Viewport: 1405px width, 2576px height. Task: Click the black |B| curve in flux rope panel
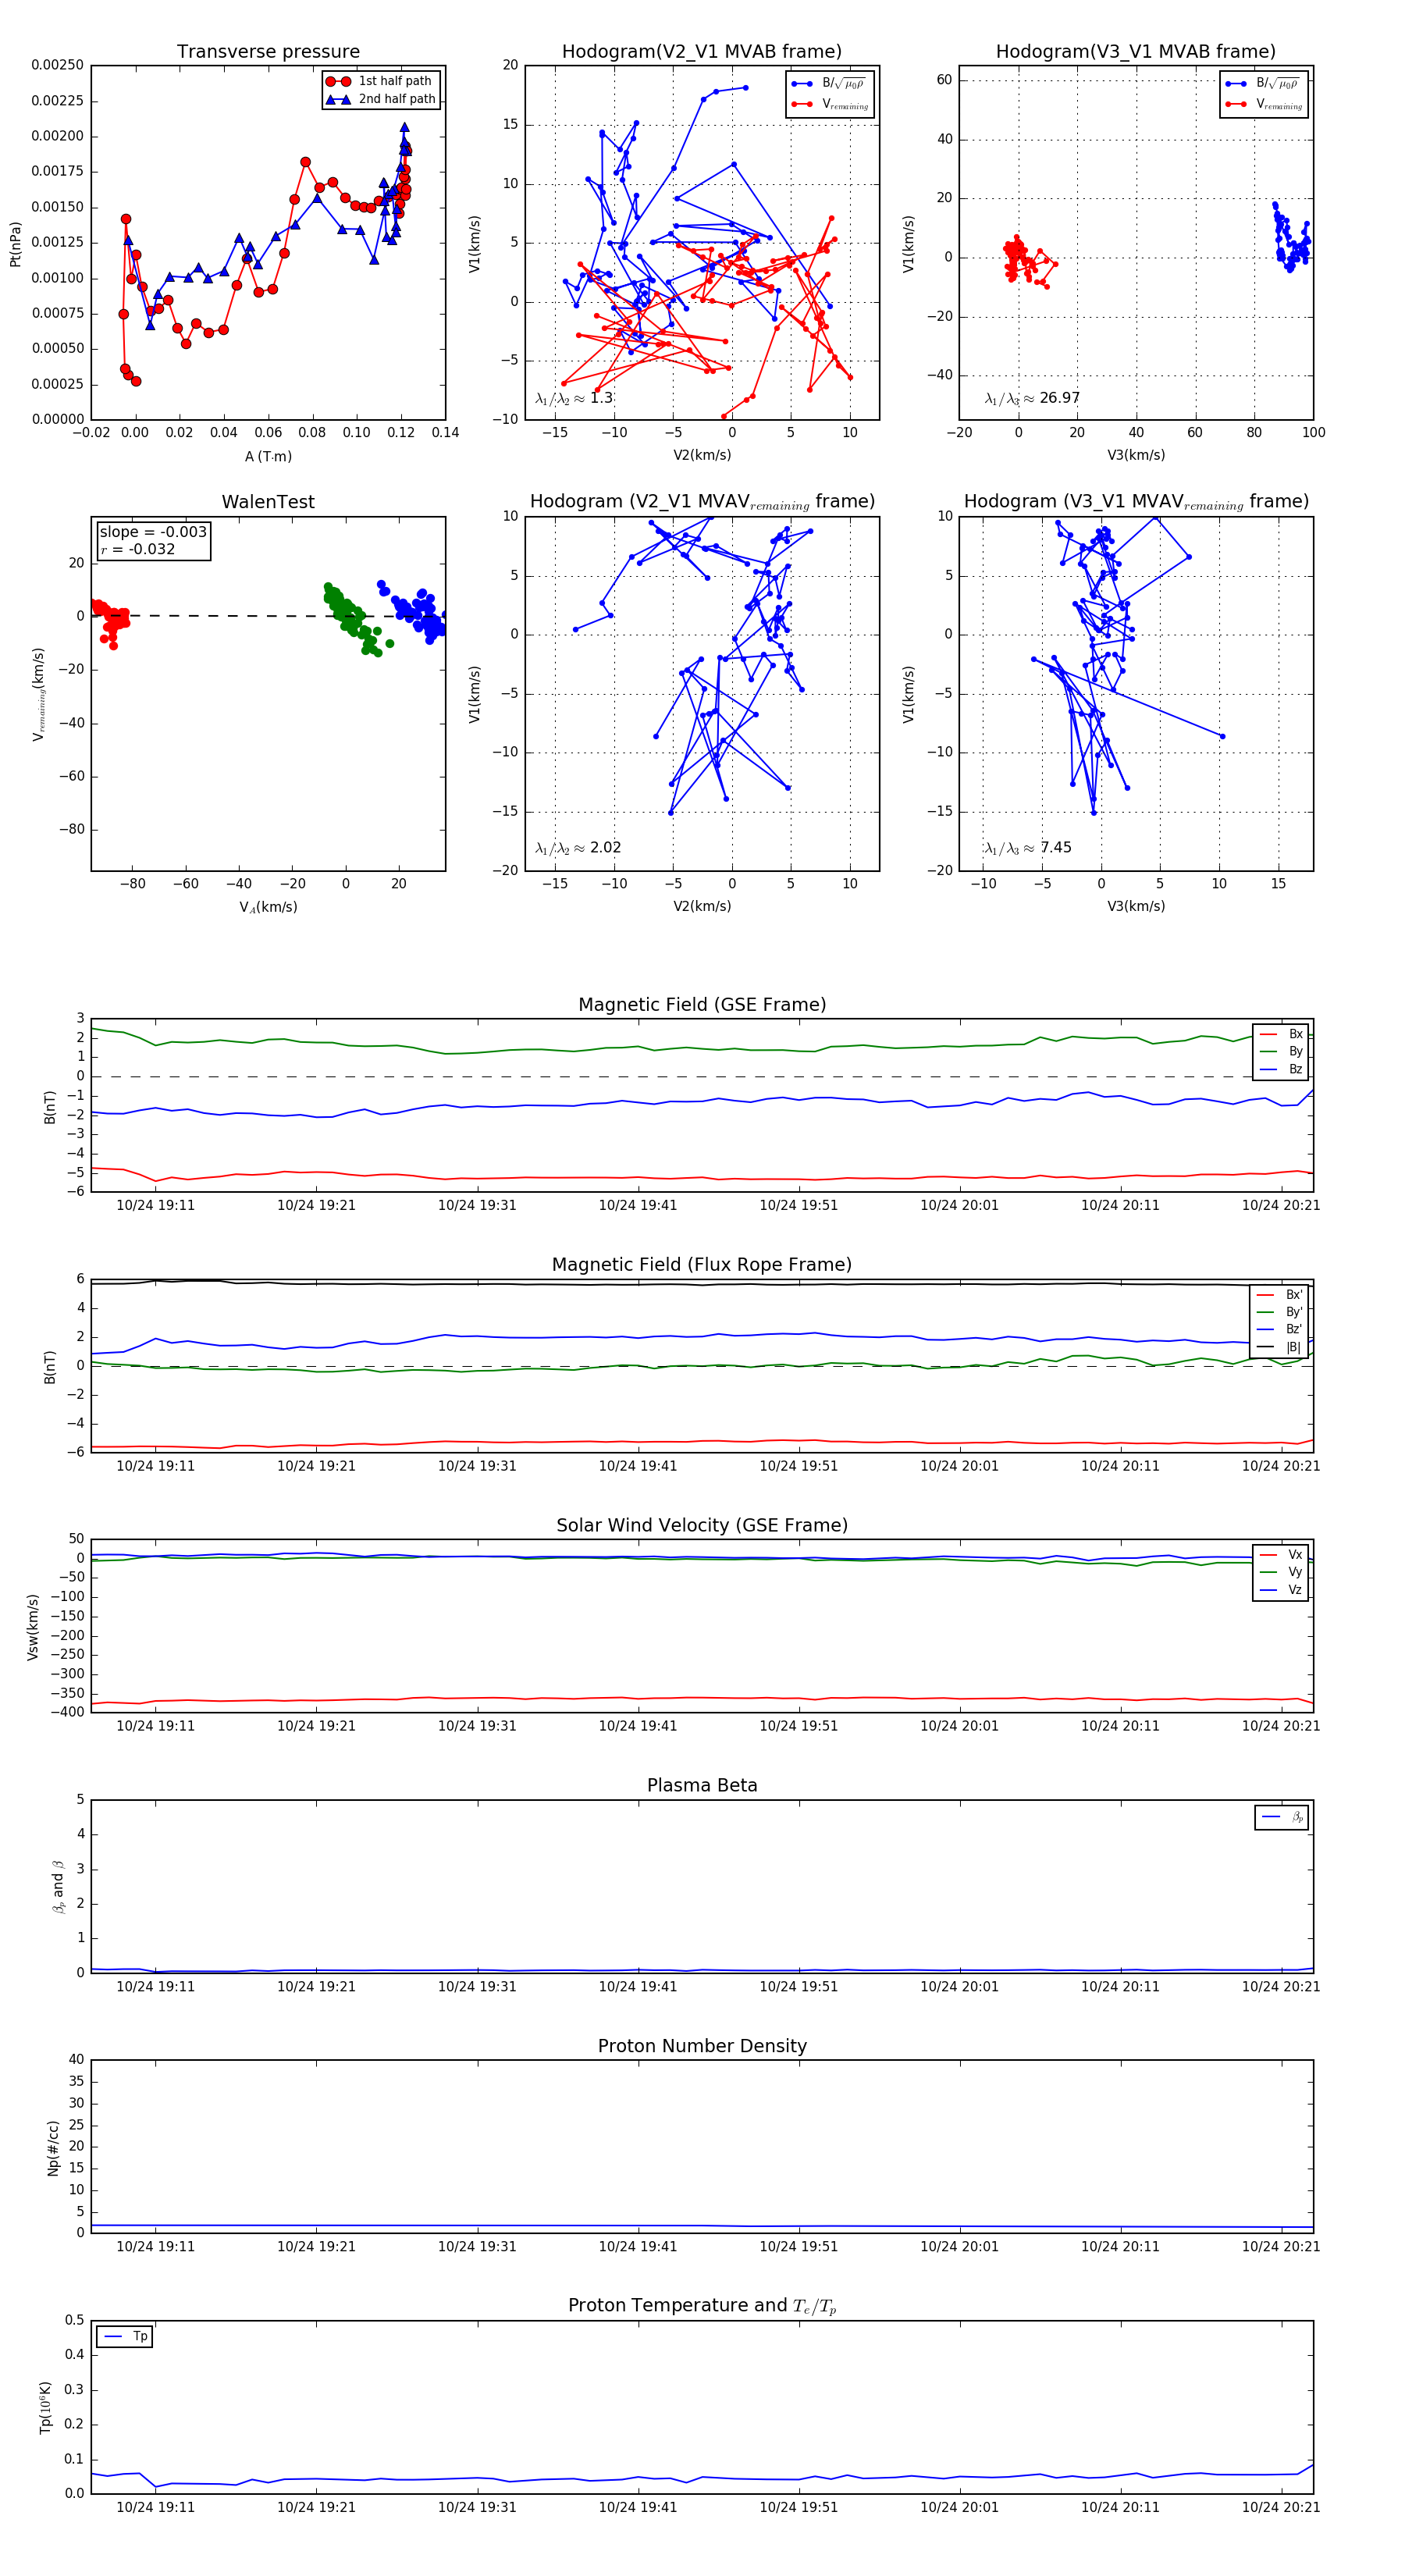click(x=700, y=1284)
